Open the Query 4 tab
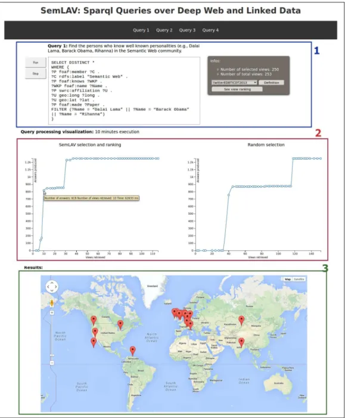Image resolution: width=345 pixels, height=418 pixels. point(210,30)
